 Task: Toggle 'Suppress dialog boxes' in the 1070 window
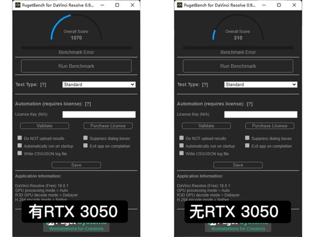click(x=85, y=138)
